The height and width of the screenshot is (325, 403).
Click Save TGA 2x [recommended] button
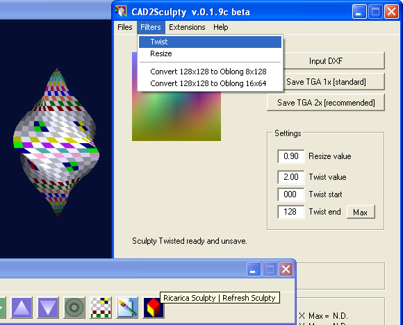click(326, 103)
